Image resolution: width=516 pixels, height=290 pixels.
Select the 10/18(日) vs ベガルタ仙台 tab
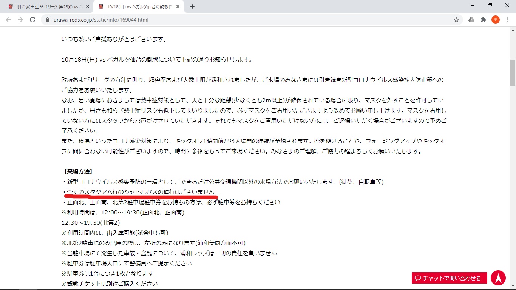pyautogui.click(x=136, y=6)
